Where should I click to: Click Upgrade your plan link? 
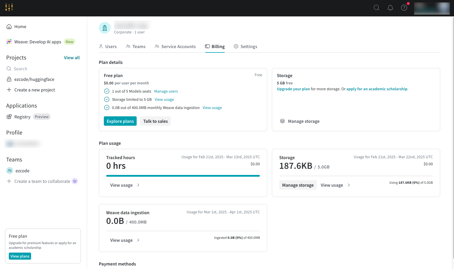pos(293,89)
